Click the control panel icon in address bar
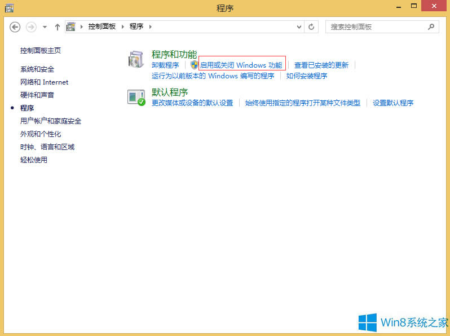Screen dimensions: 450x336 (x=71, y=27)
